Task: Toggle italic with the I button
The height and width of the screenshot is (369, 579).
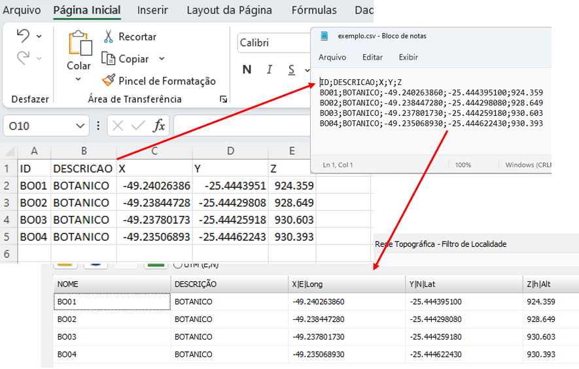Action: (x=270, y=69)
